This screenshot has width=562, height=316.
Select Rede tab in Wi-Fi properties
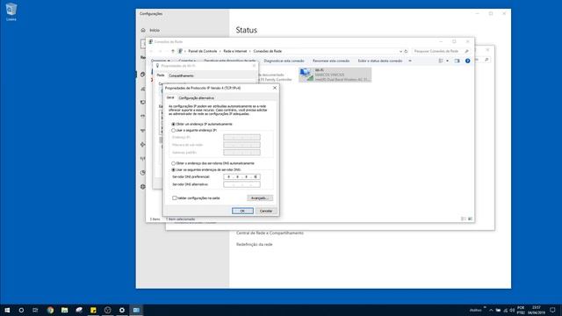click(161, 75)
